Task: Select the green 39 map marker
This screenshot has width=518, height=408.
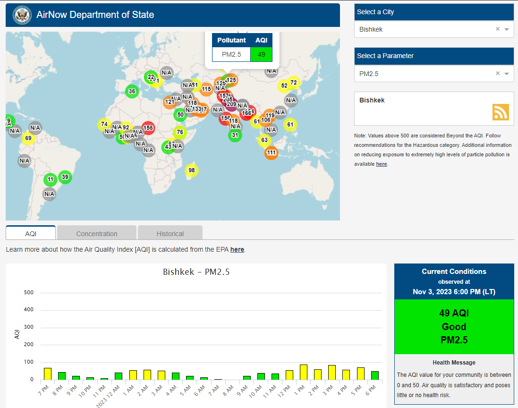Action: point(65,178)
